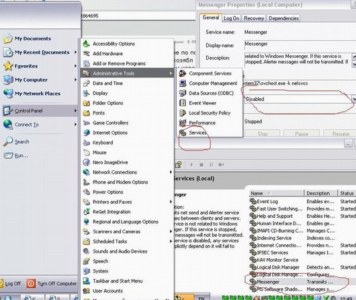The height and width of the screenshot is (300, 356).
Task: Open Search from Start menu
Action: click(16, 142)
